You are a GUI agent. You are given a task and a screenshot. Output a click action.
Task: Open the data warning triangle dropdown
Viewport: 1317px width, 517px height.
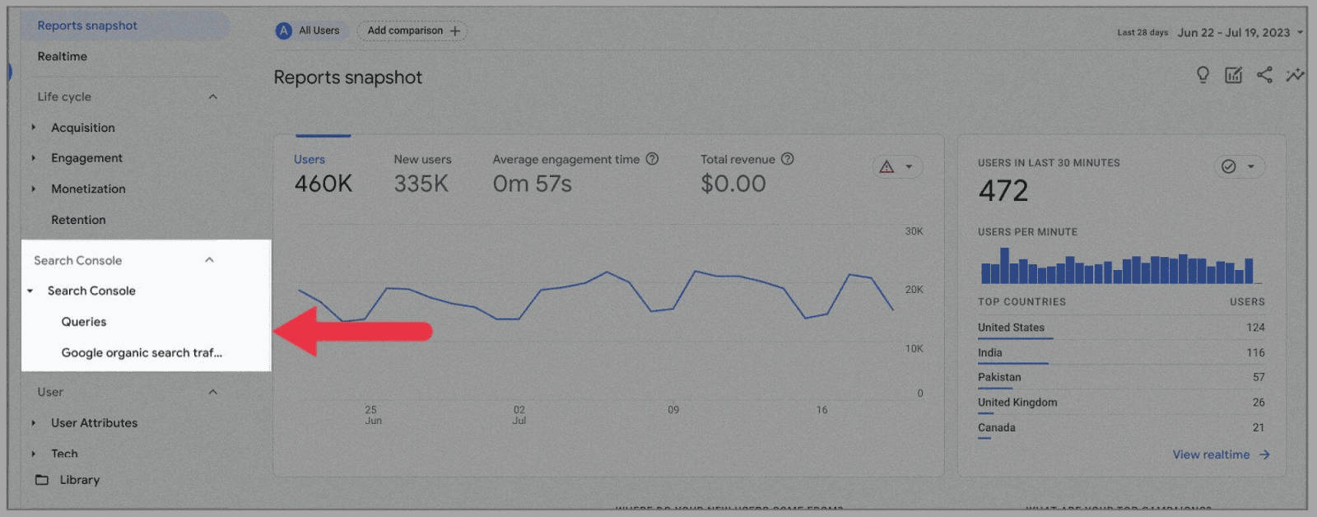(x=896, y=167)
